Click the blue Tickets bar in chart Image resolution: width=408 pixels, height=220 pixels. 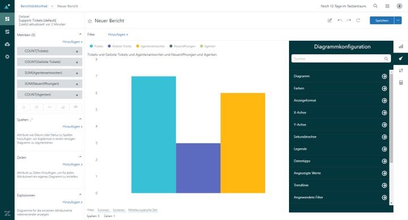point(154,135)
